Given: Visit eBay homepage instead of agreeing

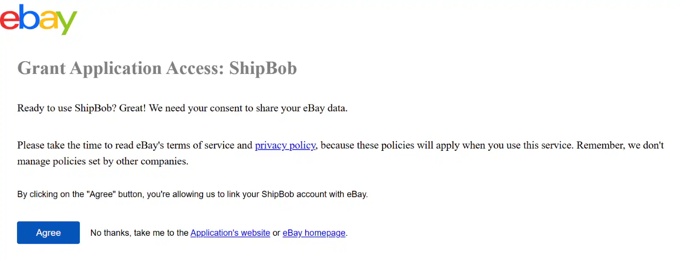Looking at the screenshot, I should click(x=314, y=233).
